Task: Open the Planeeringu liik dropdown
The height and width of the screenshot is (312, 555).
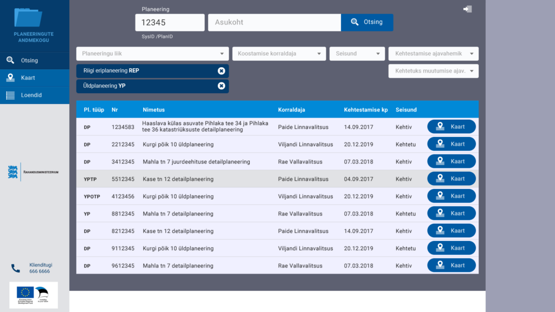Action: pos(152,54)
